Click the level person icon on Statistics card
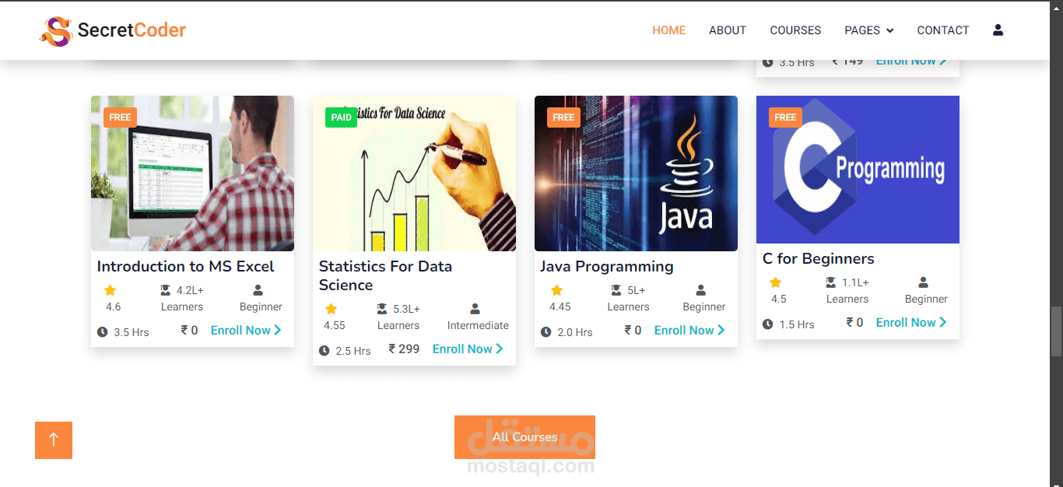Image resolution: width=1063 pixels, height=487 pixels. [x=475, y=309]
